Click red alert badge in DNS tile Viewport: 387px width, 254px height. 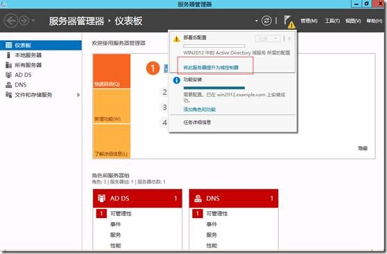[x=198, y=214]
